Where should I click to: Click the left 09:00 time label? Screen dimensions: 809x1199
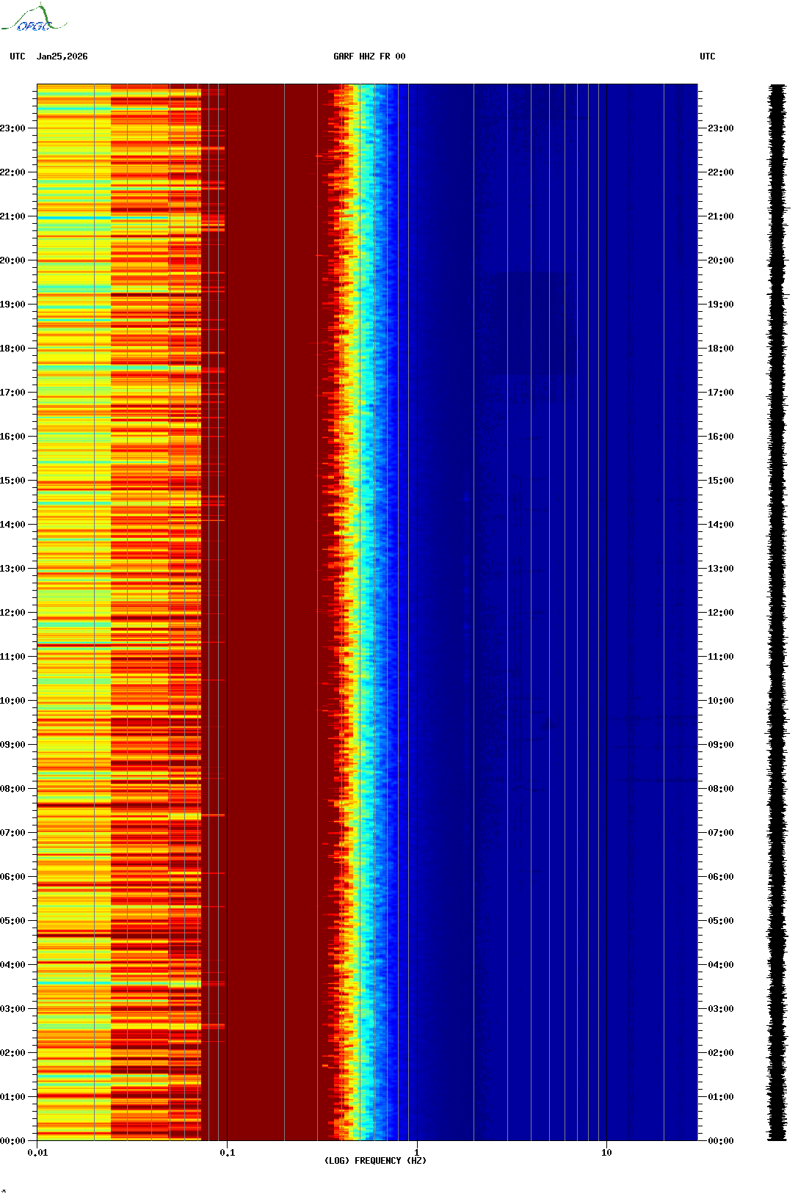[x=12, y=745]
